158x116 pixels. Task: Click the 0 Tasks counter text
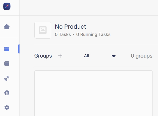point(63,34)
